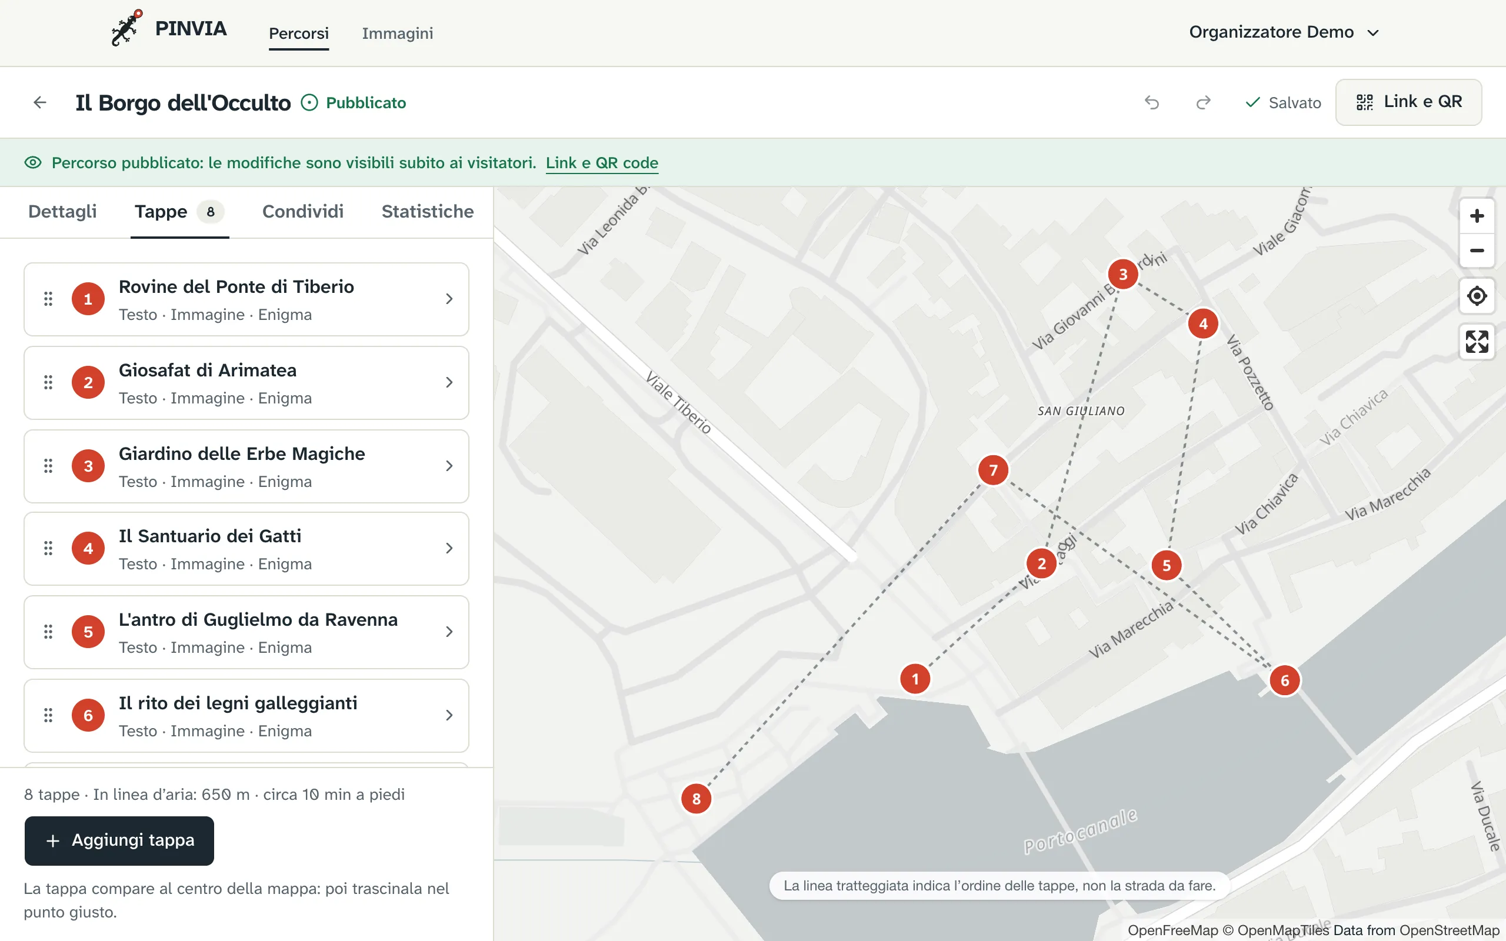Open the Condividi tab
The height and width of the screenshot is (941, 1506).
(303, 212)
